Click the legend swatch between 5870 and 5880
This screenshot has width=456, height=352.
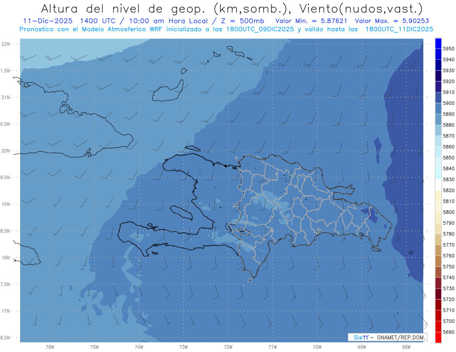click(438, 130)
